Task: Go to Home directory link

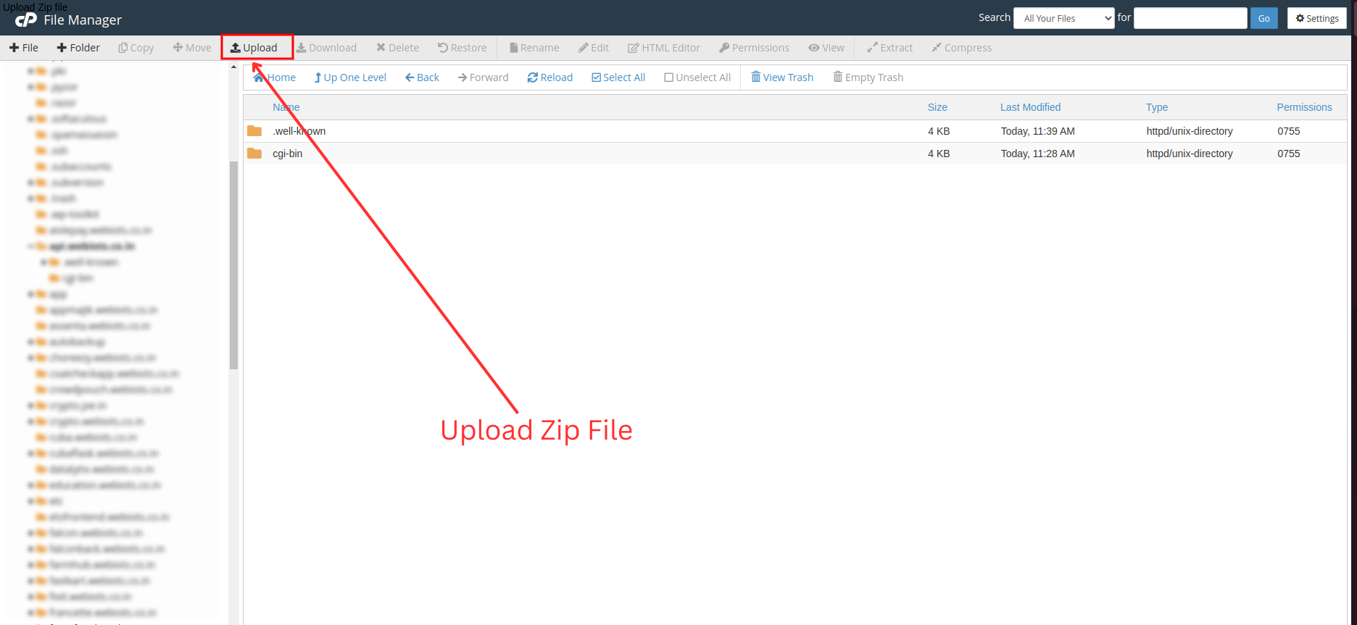Action: click(275, 77)
